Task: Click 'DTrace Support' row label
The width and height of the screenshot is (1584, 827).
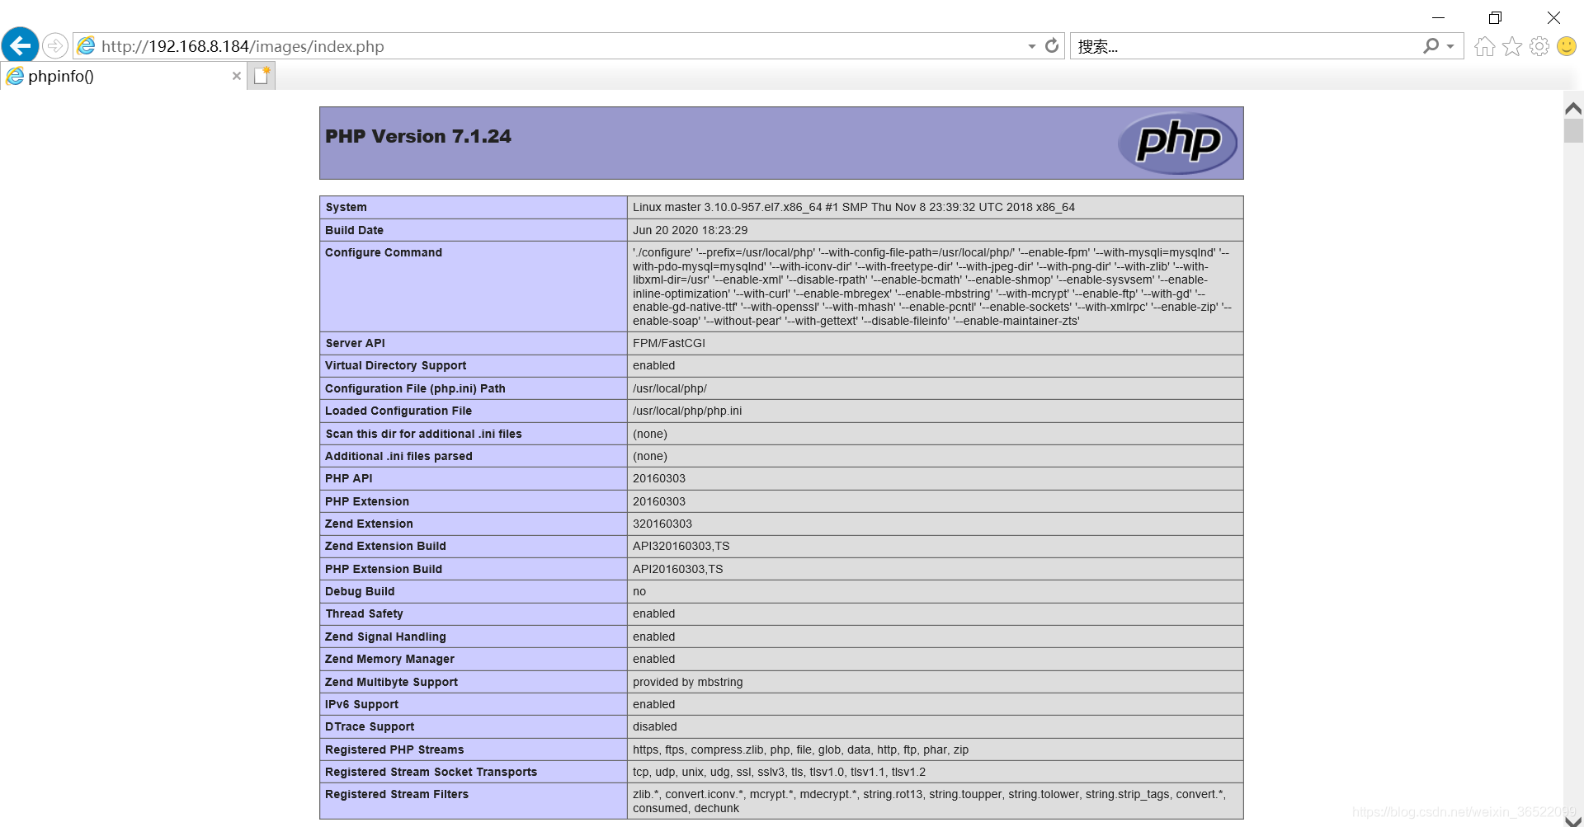Action: coord(370,726)
